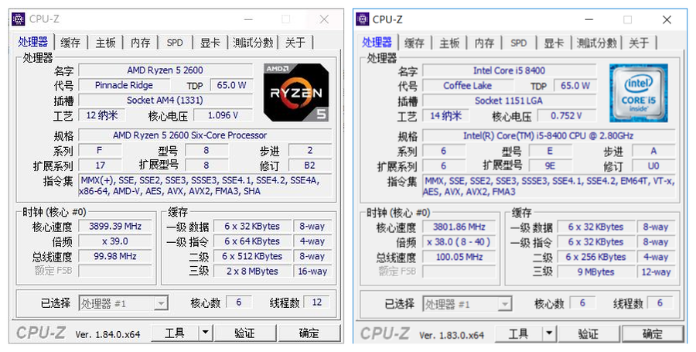Close the AMD Ryzen CPU-Z window
696x352 pixels.
(324, 19)
